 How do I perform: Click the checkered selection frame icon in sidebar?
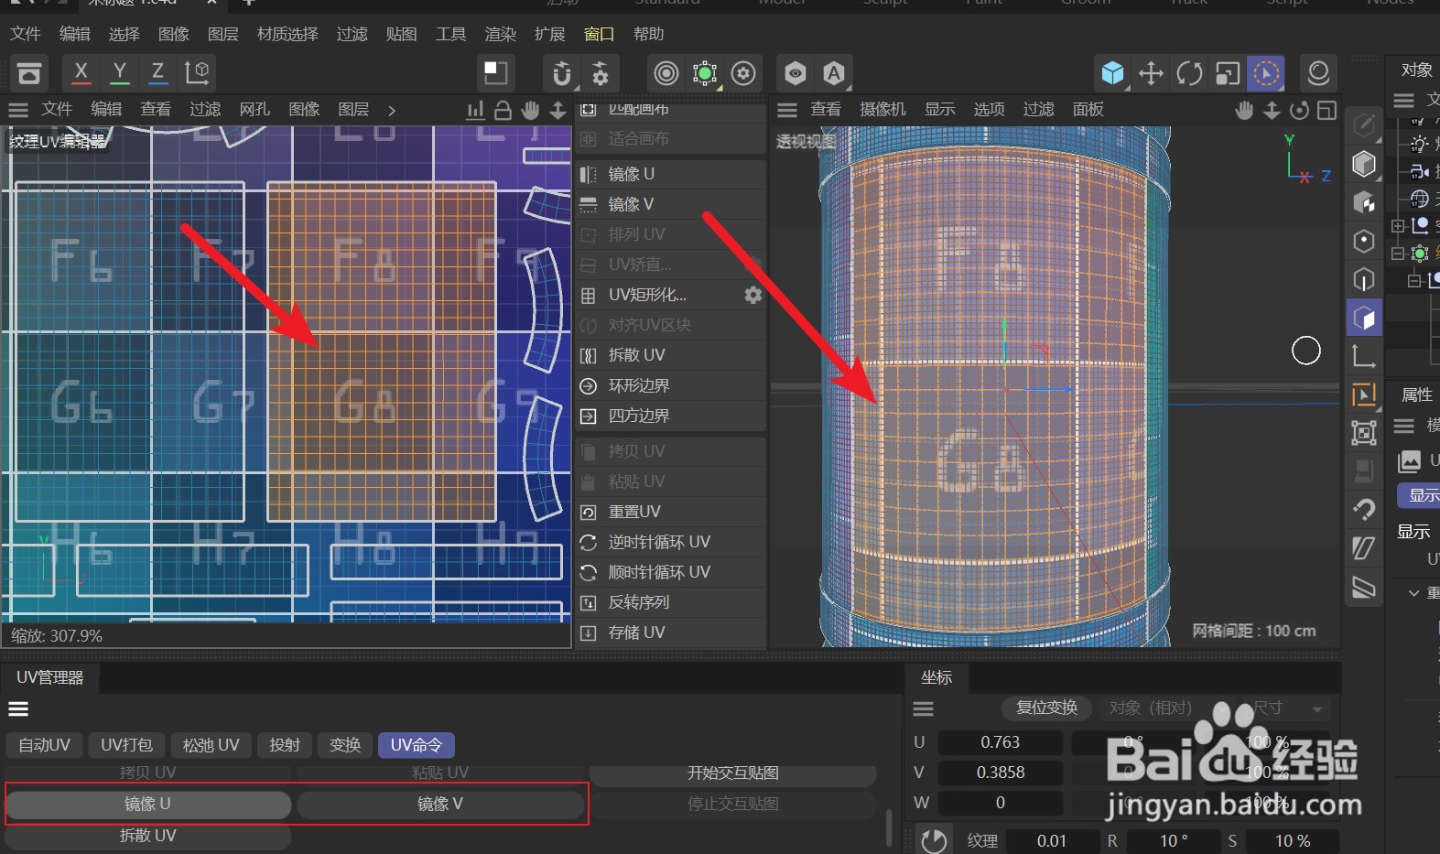point(1364,432)
